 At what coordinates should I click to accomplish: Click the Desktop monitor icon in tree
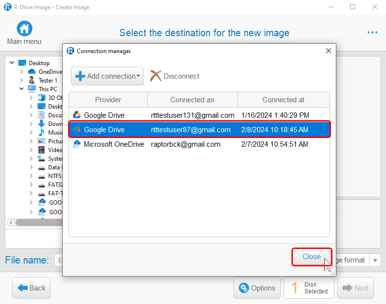click(x=22, y=63)
